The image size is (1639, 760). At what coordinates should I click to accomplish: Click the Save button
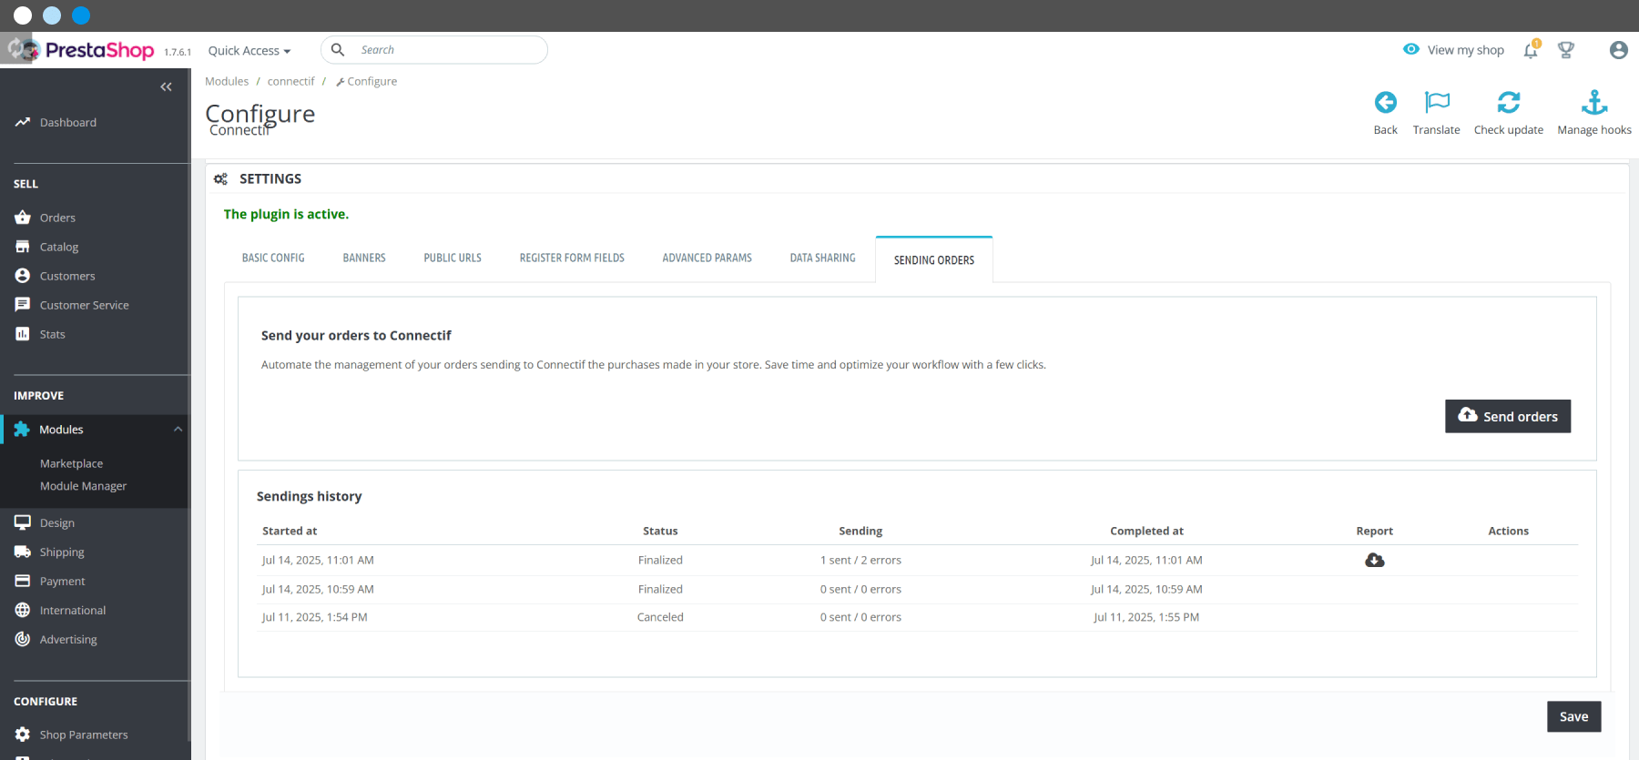pyautogui.click(x=1574, y=716)
